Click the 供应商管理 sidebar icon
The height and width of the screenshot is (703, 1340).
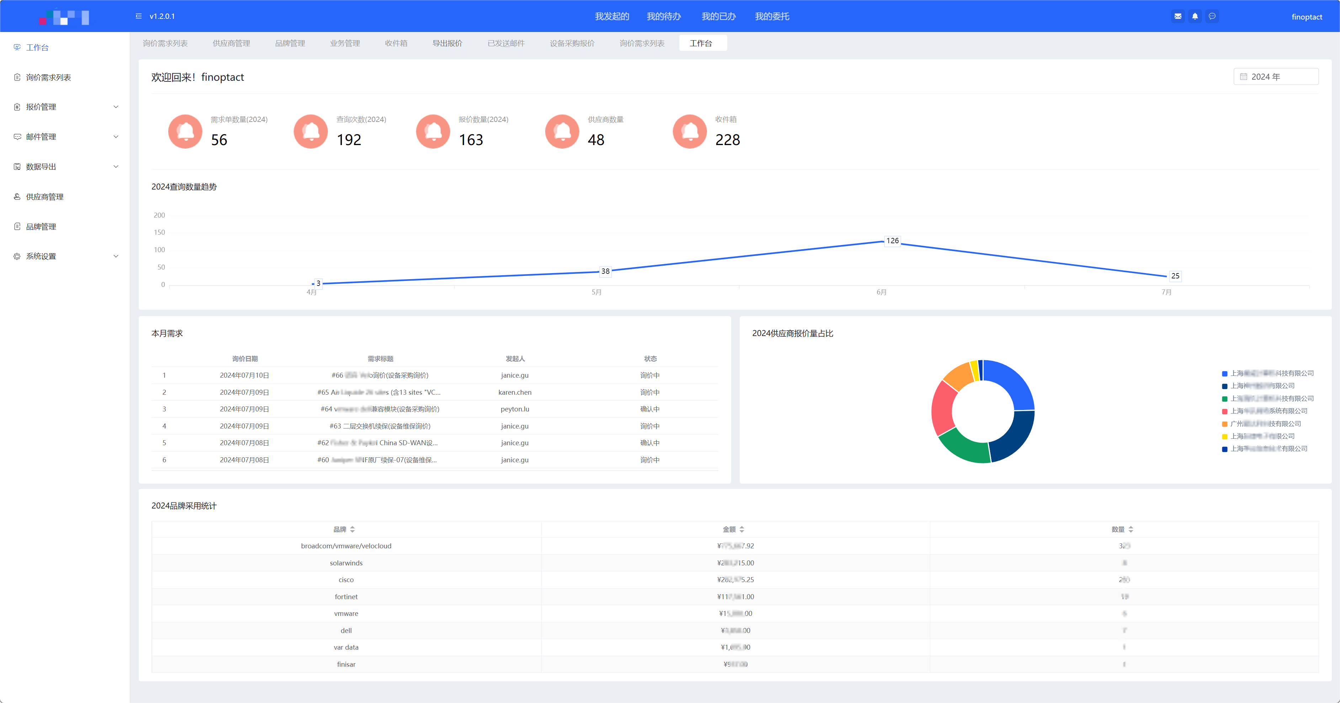tap(17, 197)
